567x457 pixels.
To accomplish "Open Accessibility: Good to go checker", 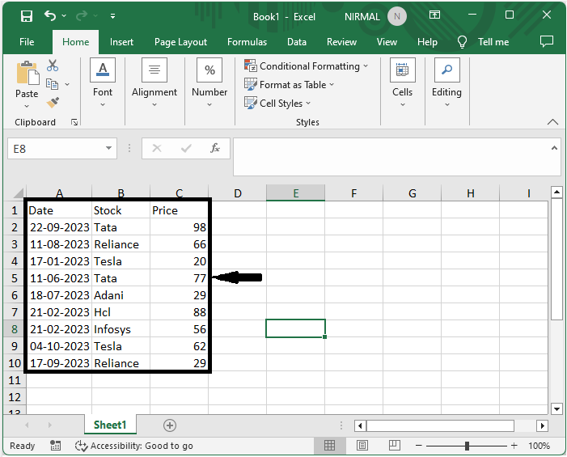I will [x=133, y=446].
